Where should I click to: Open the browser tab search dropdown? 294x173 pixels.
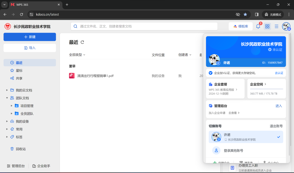[5, 5]
